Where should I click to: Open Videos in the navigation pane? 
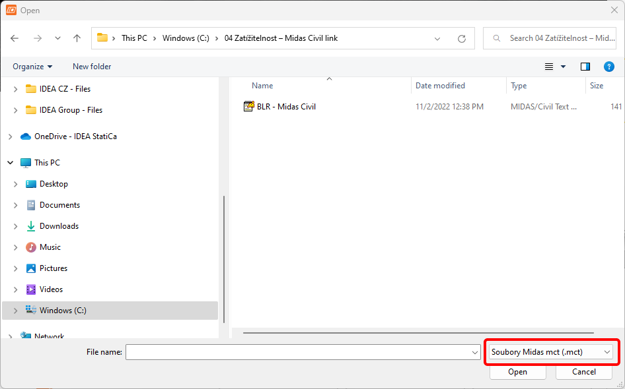51,289
